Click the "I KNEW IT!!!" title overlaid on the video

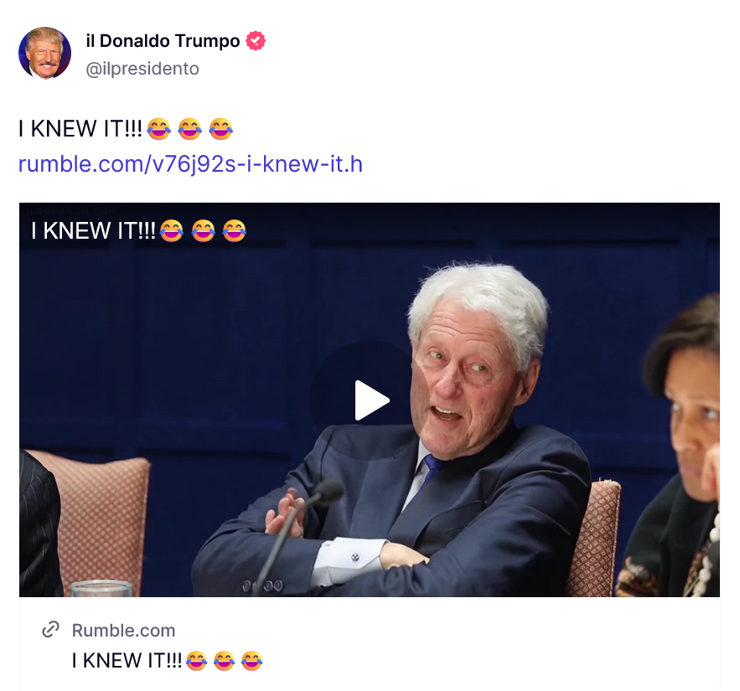[93, 230]
